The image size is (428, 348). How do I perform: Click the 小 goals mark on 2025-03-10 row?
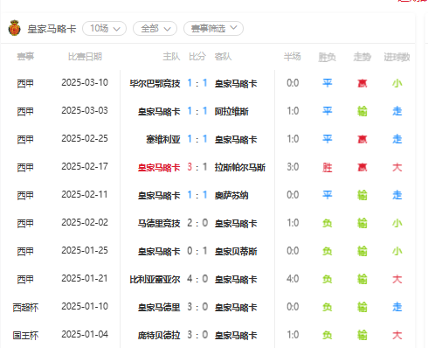coord(397,83)
